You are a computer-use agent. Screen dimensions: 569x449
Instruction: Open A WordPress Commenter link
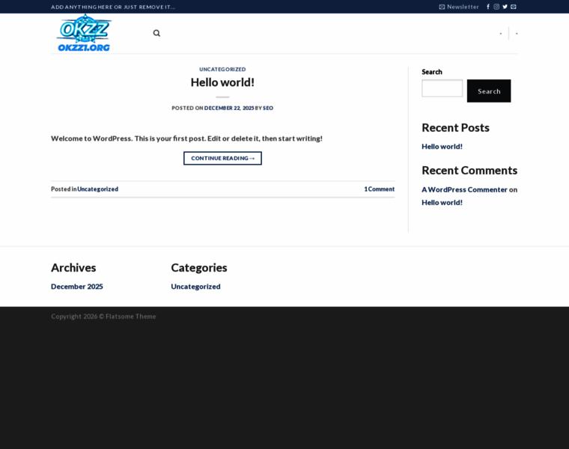(x=464, y=189)
